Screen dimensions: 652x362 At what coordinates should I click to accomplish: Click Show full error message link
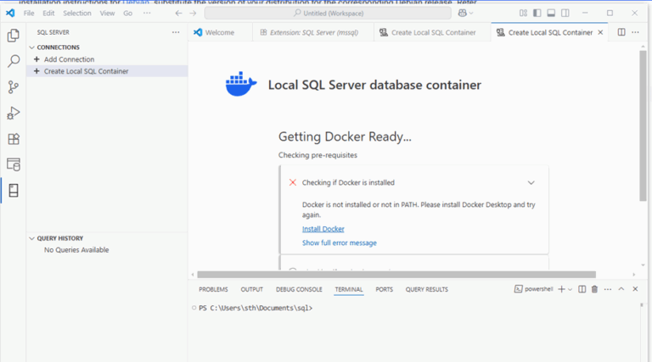339,243
